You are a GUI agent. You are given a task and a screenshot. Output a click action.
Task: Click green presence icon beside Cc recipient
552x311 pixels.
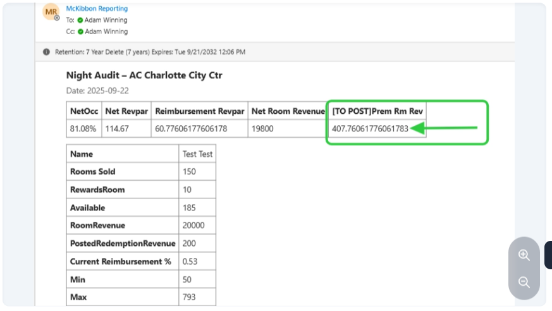[x=80, y=31]
